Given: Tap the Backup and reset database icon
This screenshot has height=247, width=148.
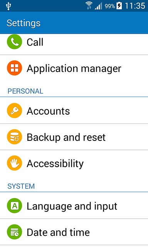Looking at the screenshot, I should point(15,137).
